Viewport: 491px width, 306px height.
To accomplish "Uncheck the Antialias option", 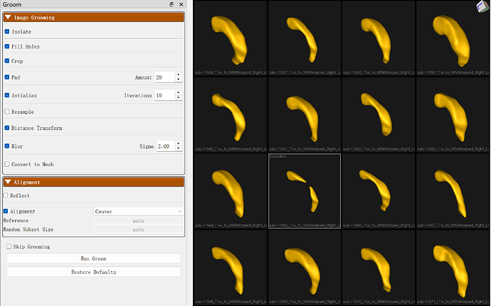I will coord(7,95).
